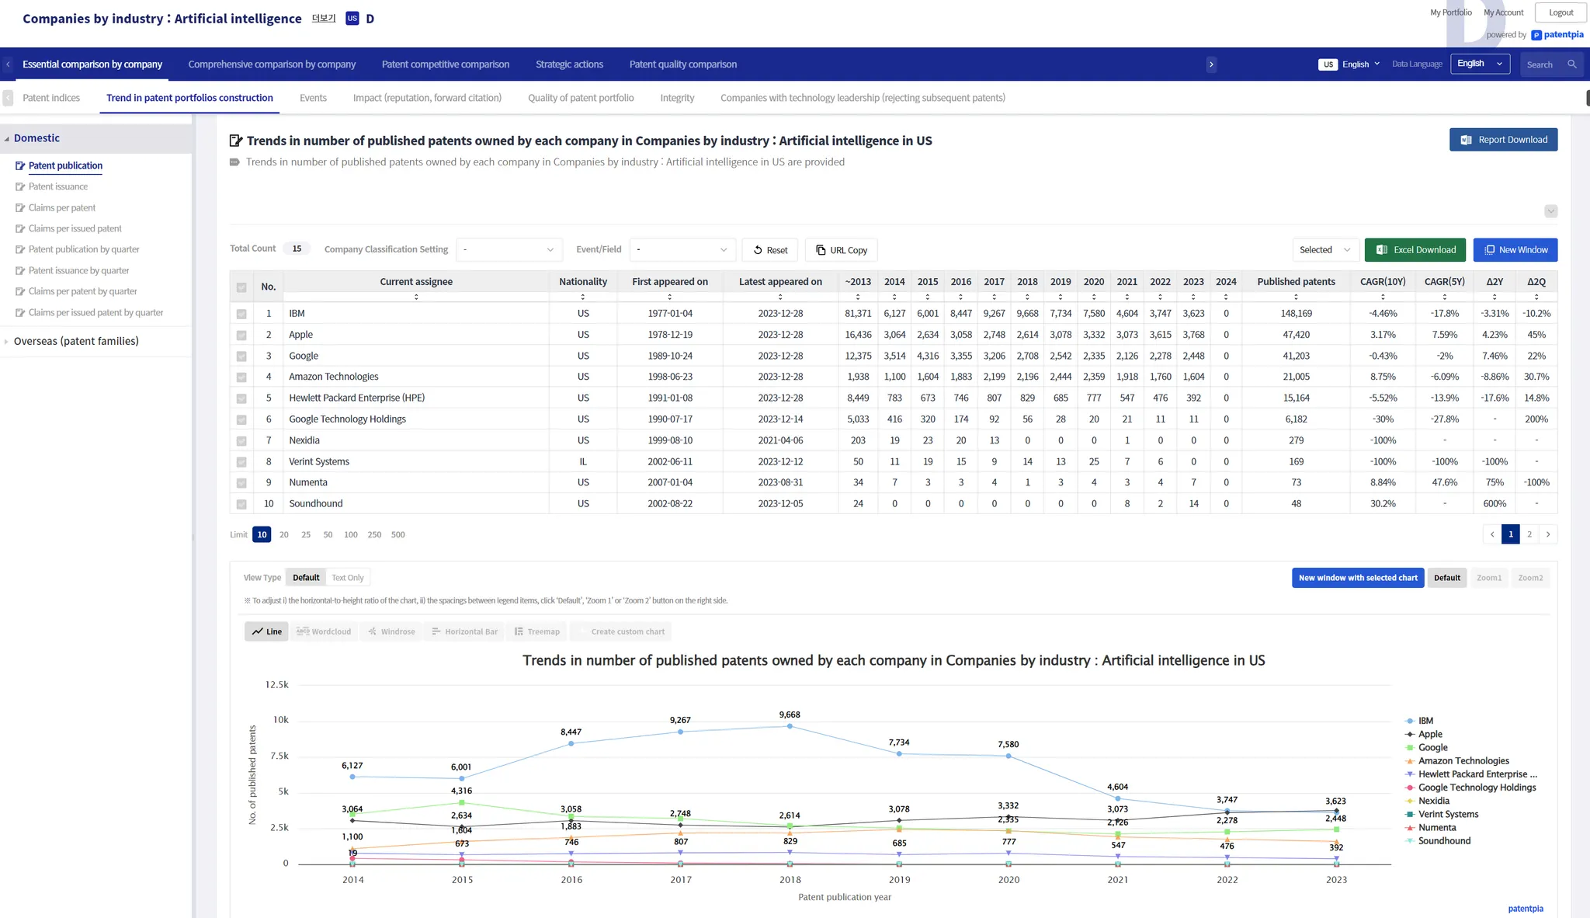Image resolution: width=1590 pixels, height=918 pixels.
Task: Click the Reset refresh icon
Action: (x=758, y=250)
